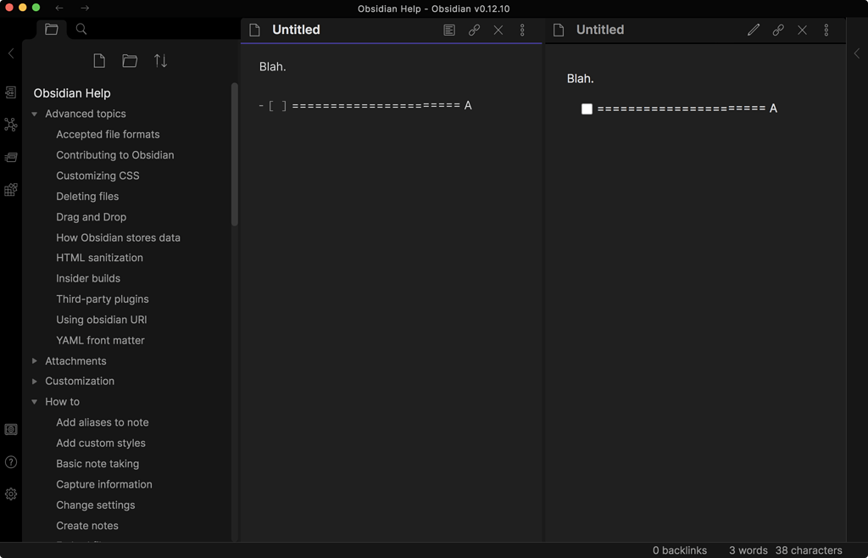Open the Customizing CSS note

(x=97, y=176)
